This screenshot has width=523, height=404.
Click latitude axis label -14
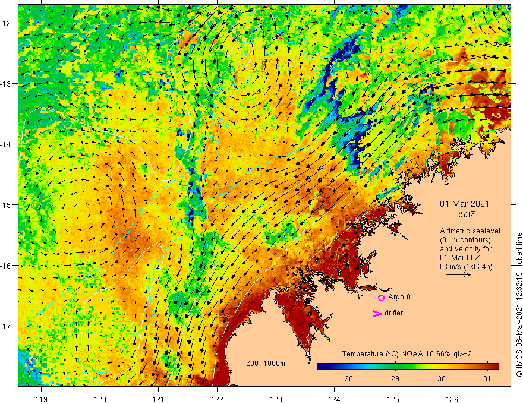pyautogui.click(x=5, y=144)
